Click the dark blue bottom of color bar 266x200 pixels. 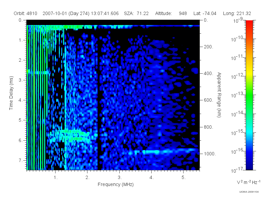coord(249,167)
